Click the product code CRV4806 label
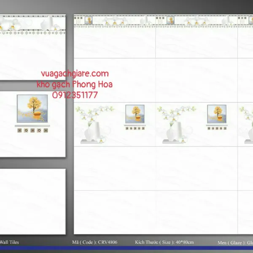 (x=94, y=242)
